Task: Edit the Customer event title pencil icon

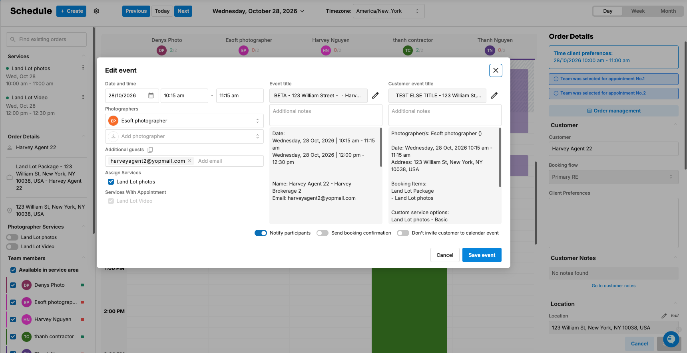Action: pos(494,96)
